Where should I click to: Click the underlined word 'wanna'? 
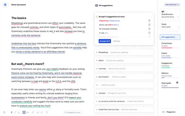tap(42, 89)
